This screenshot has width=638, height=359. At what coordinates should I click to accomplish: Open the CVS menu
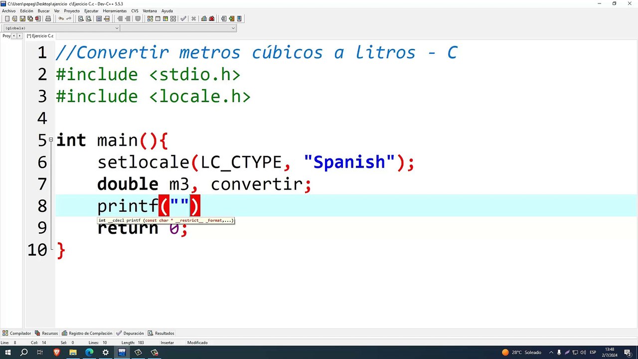point(135,10)
